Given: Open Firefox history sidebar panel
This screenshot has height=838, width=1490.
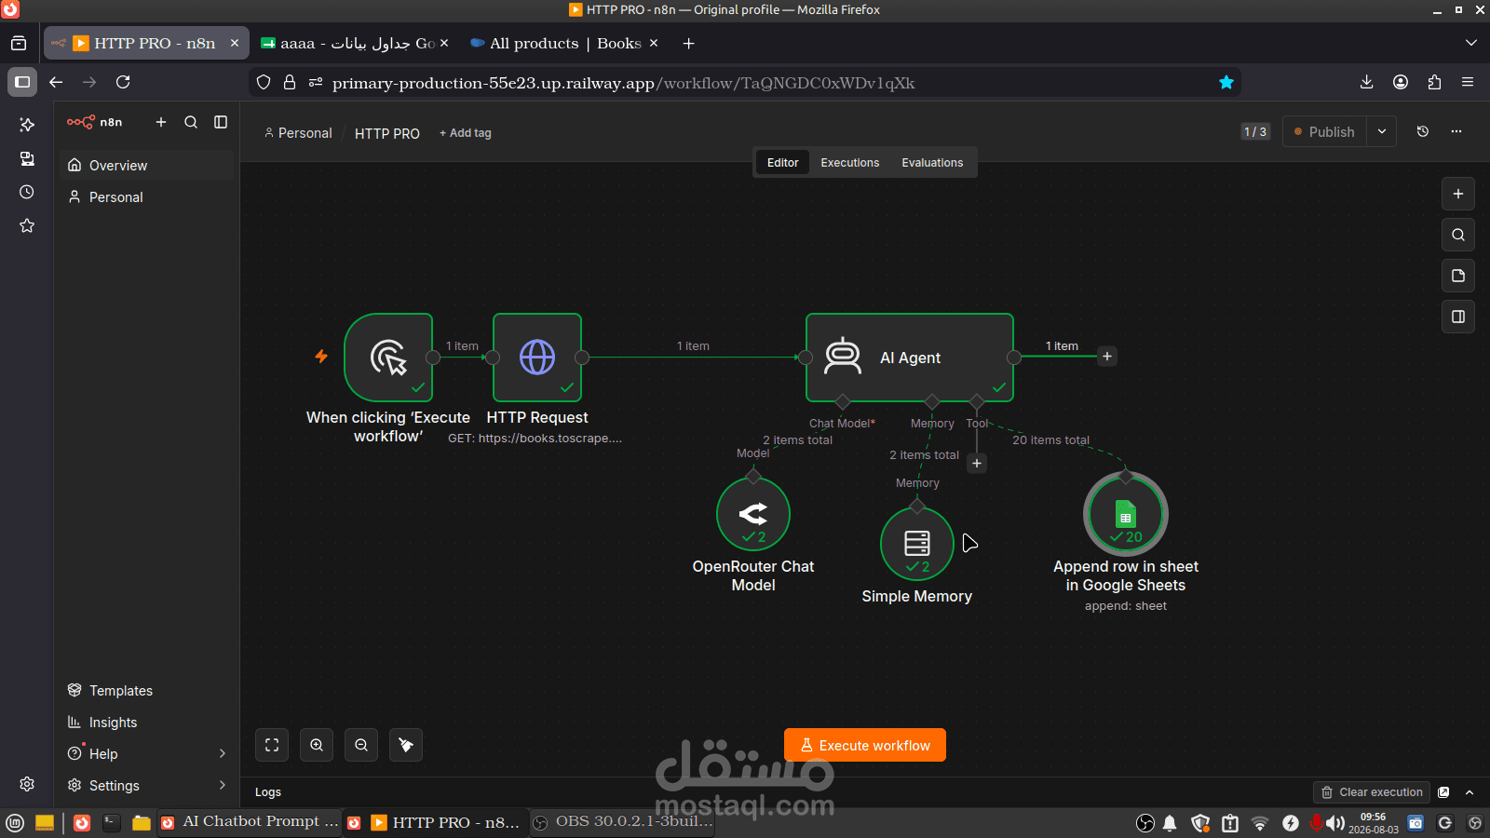Looking at the screenshot, I should tap(27, 192).
